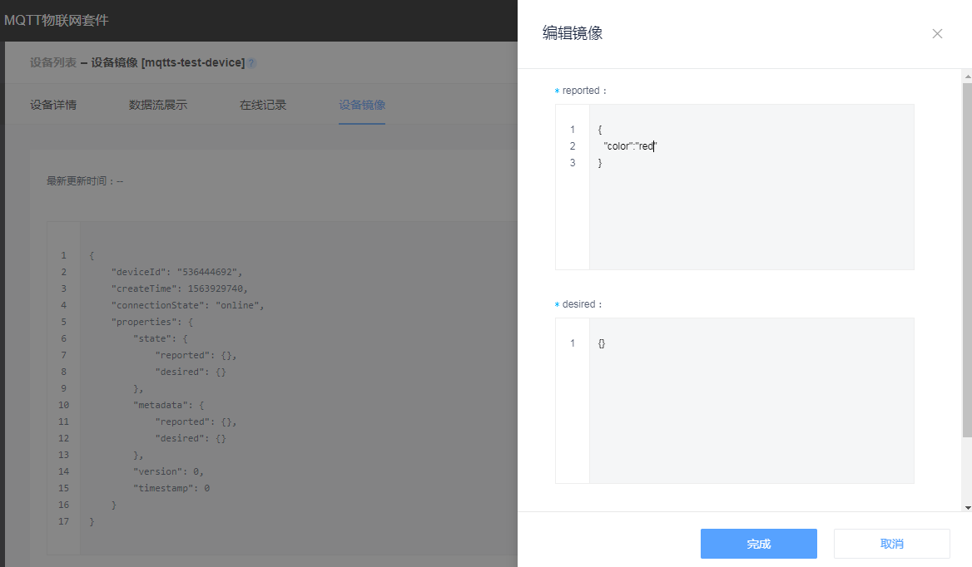Click the "connectionState": "online" line

coord(188,305)
